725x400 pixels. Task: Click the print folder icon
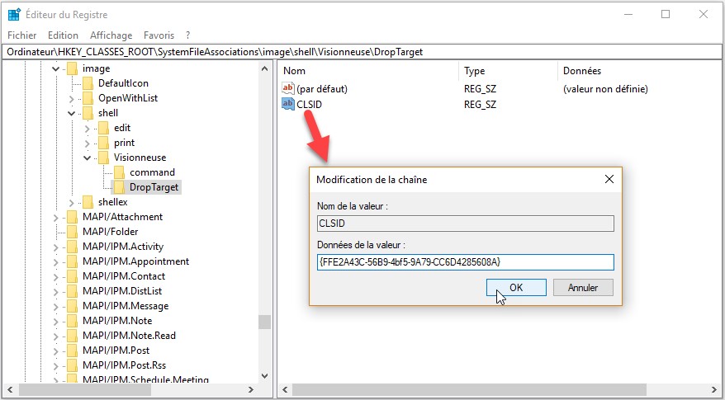[103, 143]
